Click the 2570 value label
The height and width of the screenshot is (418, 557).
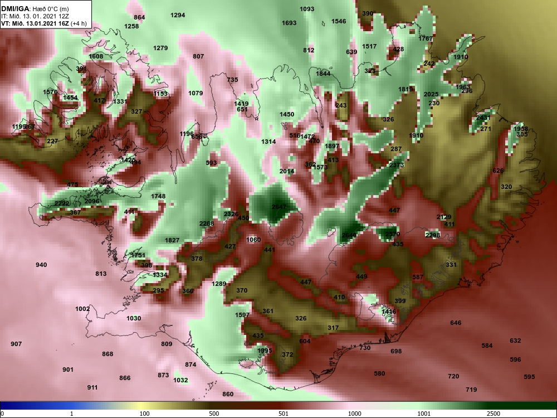[x=393, y=234]
